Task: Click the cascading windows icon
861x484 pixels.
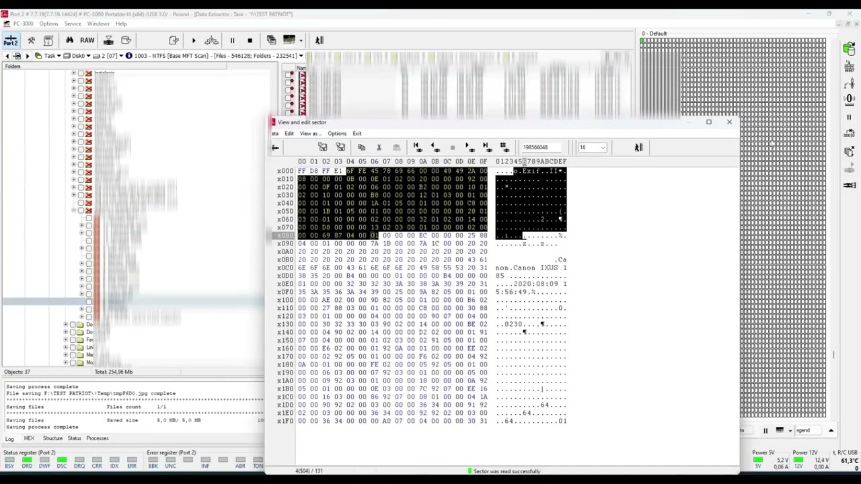Action: pos(271,40)
